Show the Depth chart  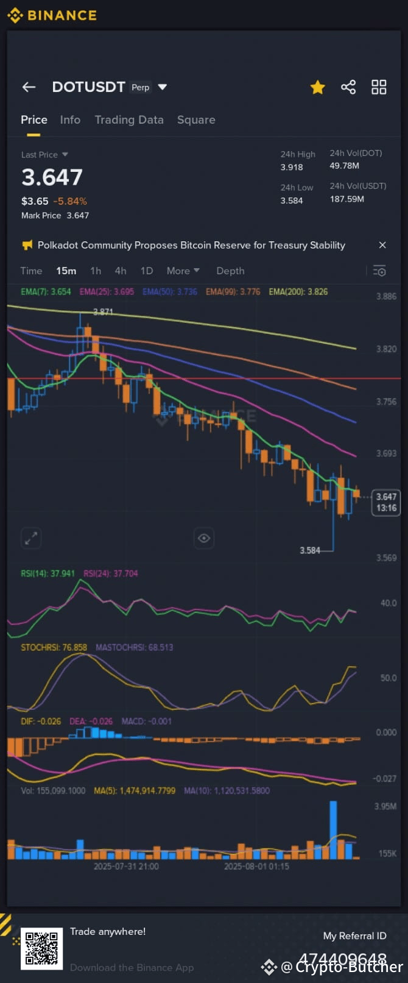(230, 271)
